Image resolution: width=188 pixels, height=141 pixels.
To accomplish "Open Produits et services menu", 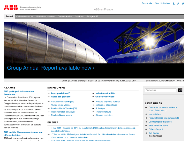I will point(46,17).
